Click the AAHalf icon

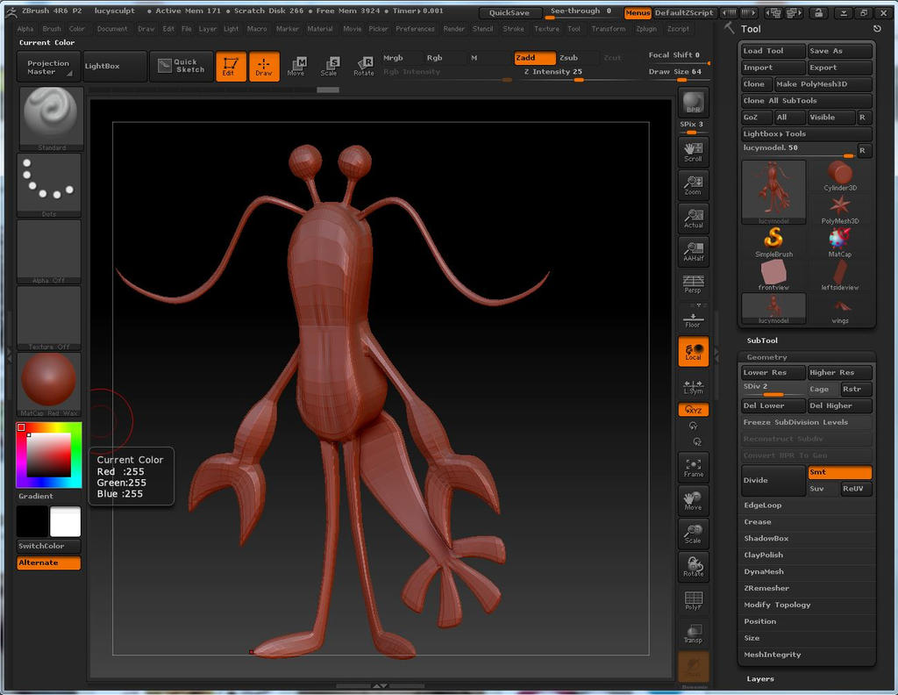pos(693,252)
